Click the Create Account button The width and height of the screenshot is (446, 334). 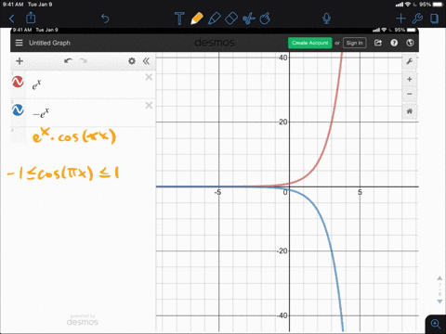(x=309, y=43)
